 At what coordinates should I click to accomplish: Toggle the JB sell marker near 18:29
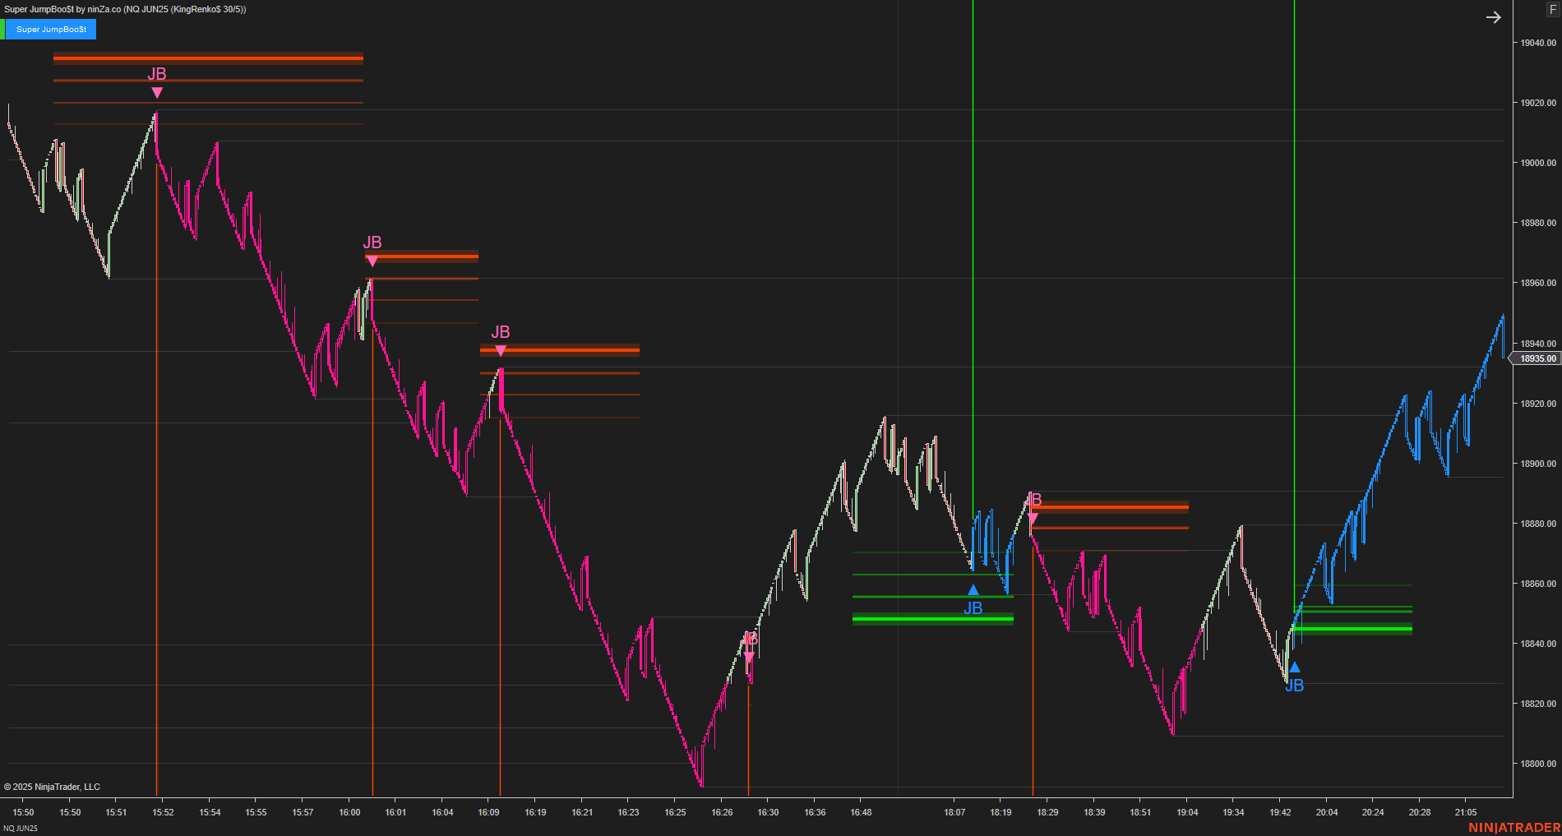(x=1033, y=518)
